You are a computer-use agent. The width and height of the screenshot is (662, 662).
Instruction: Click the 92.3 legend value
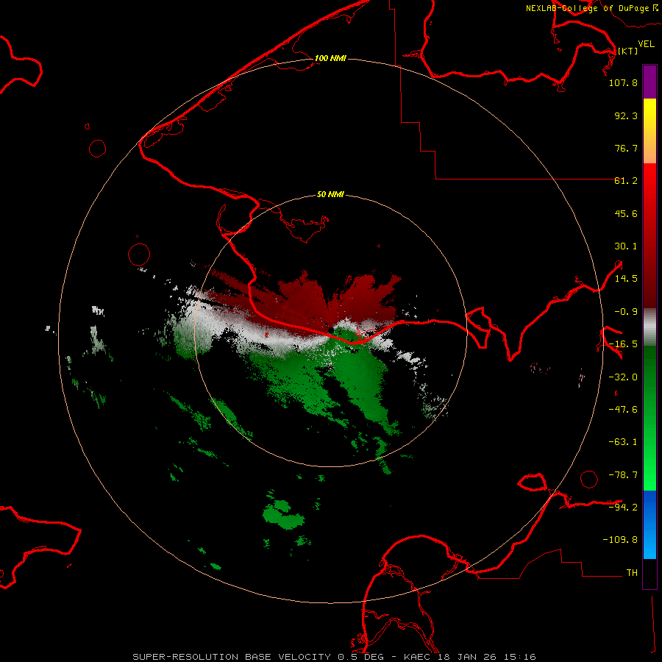point(626,115)
